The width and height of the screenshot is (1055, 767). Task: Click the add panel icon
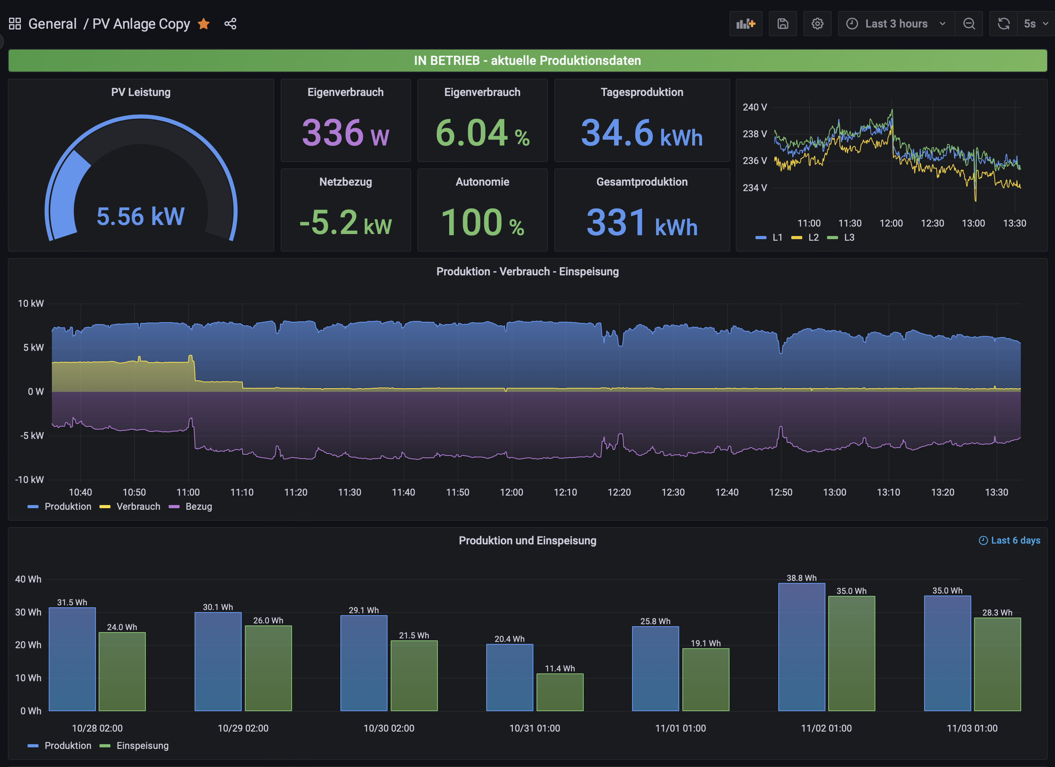pyautogui.click(x=745, y=24)
